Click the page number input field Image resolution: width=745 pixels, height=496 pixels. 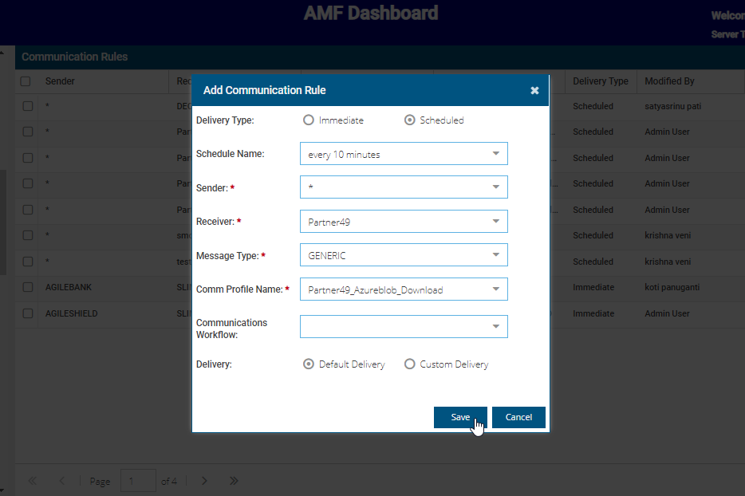point(138,481)
